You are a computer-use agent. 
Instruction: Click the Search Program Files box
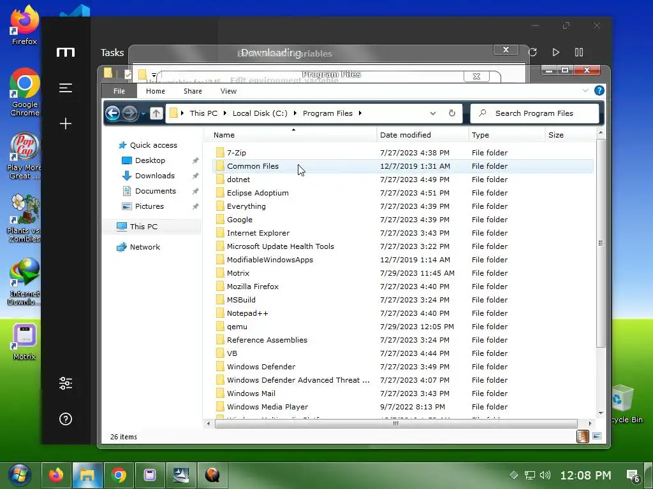click(x=534, y=113)
